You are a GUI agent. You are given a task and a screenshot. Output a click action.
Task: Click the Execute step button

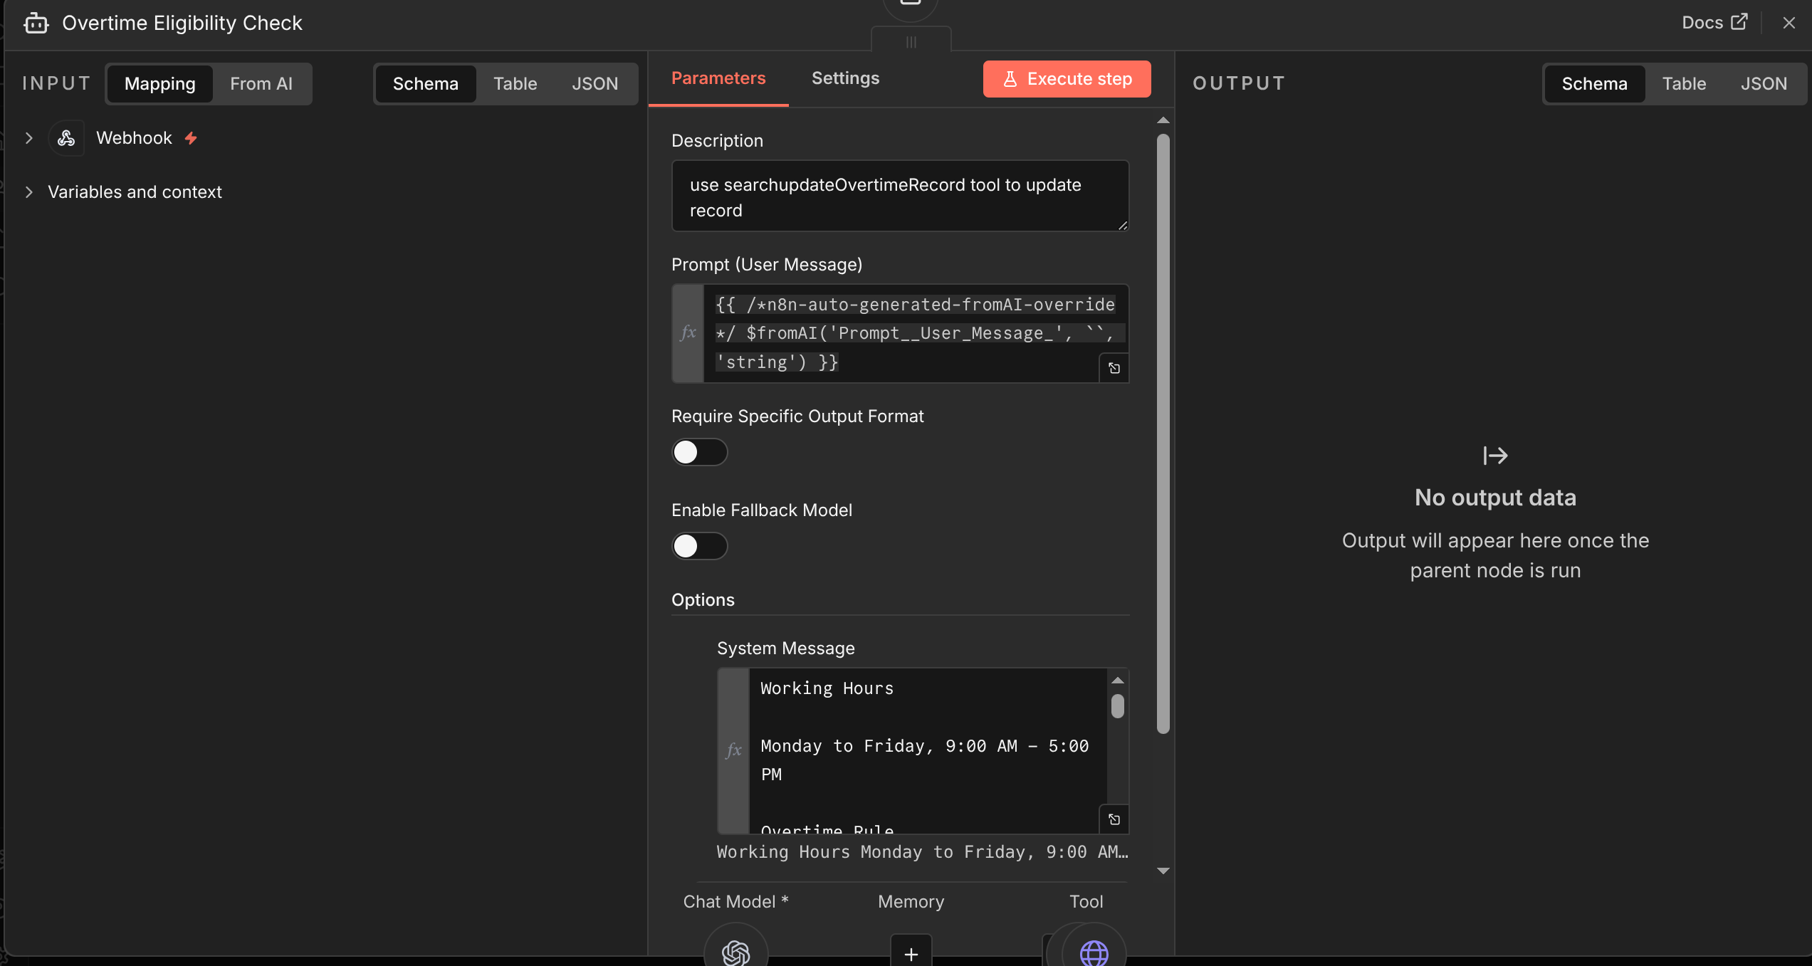[x=1066, y=78]
